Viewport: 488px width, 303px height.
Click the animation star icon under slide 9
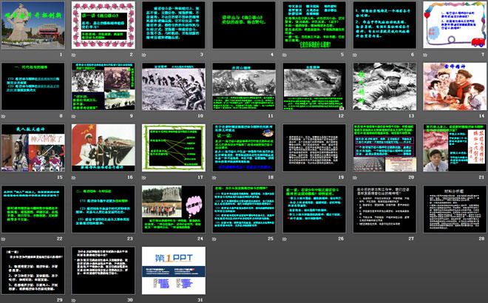click(73, 116)
